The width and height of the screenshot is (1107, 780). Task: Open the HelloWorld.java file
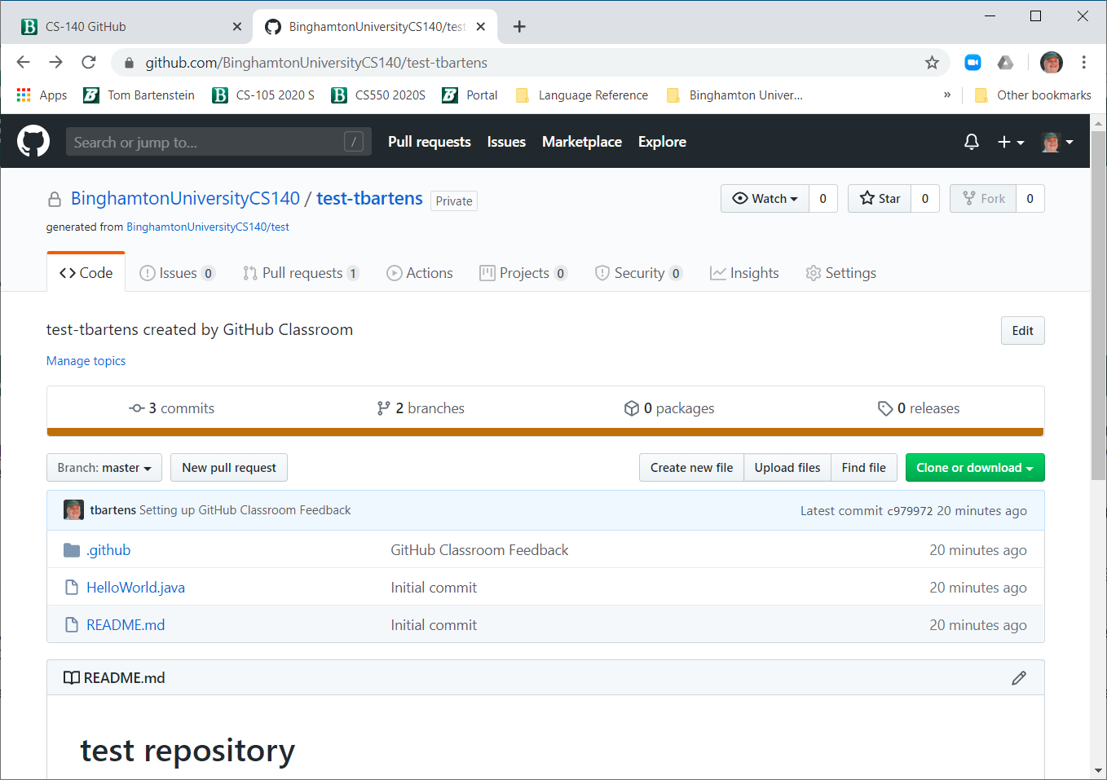pos(135,588)
